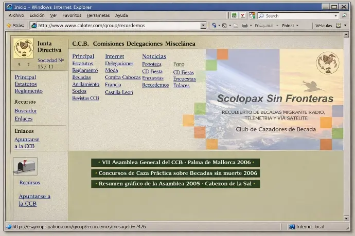Click the Internet local zone icon
This screenshot has width=355, height=236.
tap(292, 227)
